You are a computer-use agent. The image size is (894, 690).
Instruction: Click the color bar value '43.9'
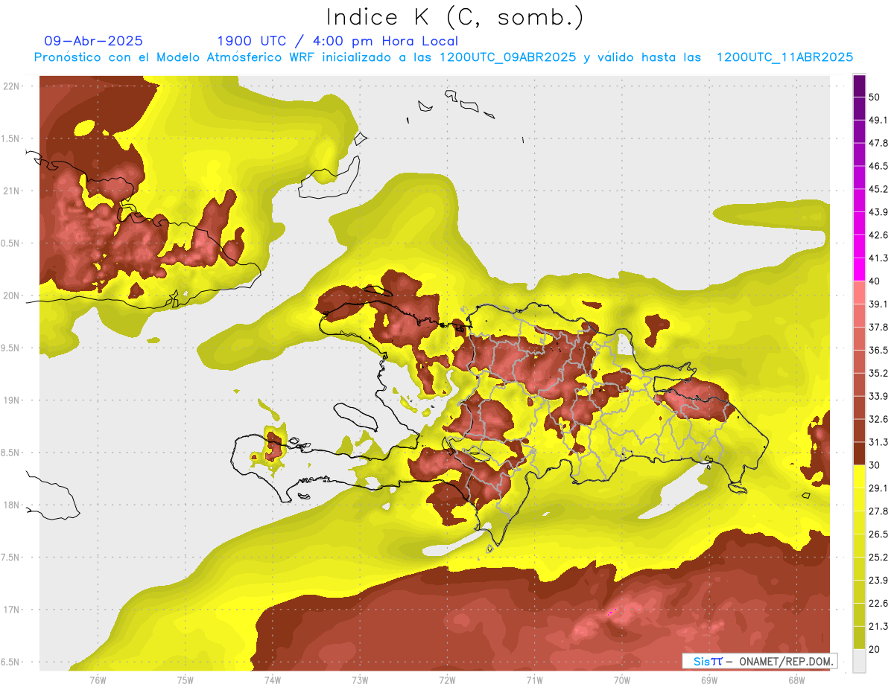[878, 212]
